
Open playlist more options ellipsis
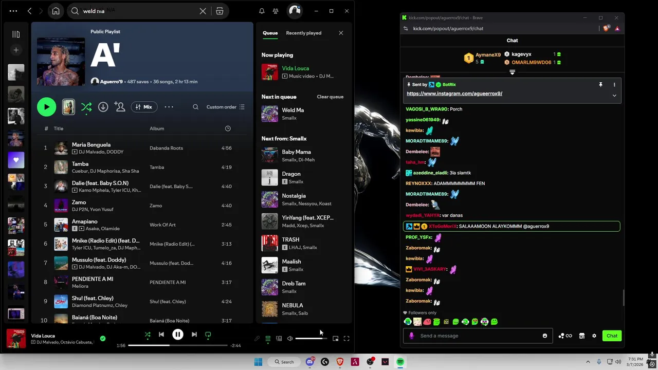[169, 107]
